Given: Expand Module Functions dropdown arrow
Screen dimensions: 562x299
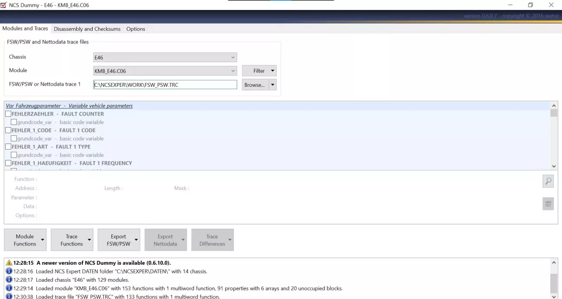Looking at the screenshot, I should (42, 240).
